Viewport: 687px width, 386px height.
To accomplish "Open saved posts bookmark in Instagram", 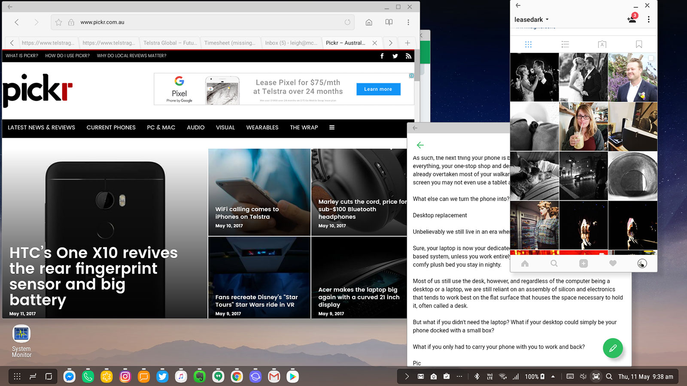I will point(639,44).
